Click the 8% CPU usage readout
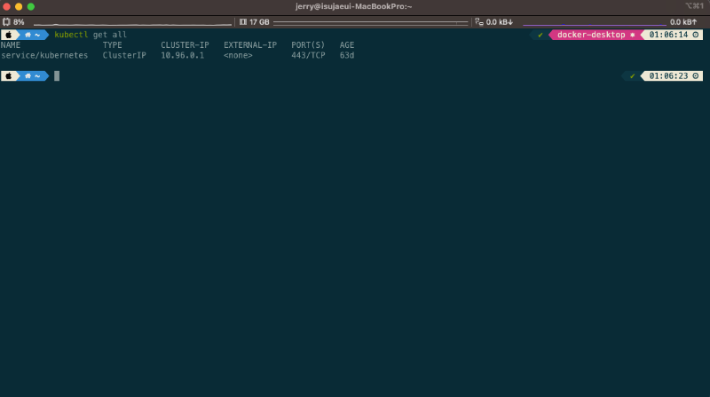710x397 pixels. pos(19,21)
